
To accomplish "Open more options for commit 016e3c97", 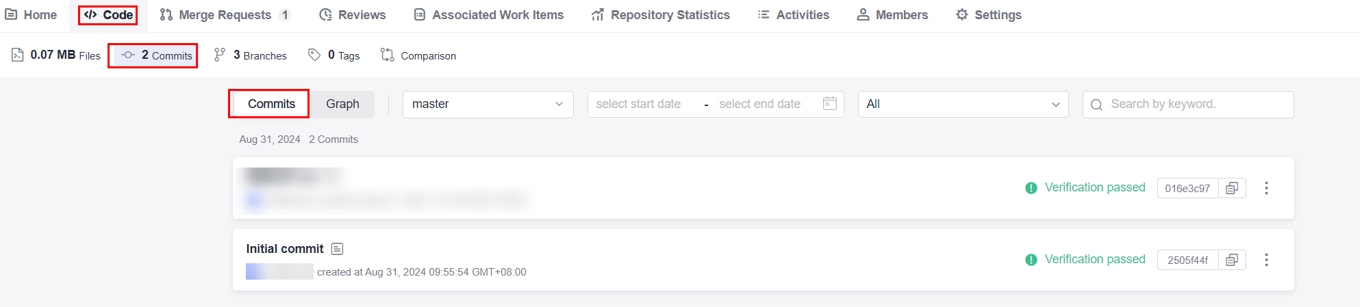I will click(x=1266, y=188).
